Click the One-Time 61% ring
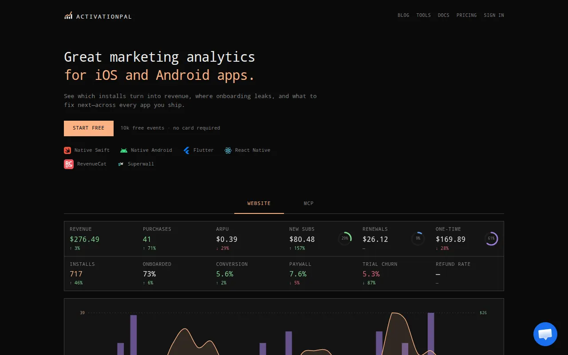This screenshot has width=568, height=355. click(491, 239)
